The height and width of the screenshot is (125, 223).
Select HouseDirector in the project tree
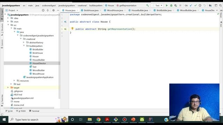click(x=39, y=63)
